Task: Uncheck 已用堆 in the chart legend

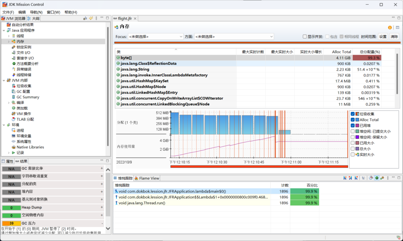Action: click(353, 125)
